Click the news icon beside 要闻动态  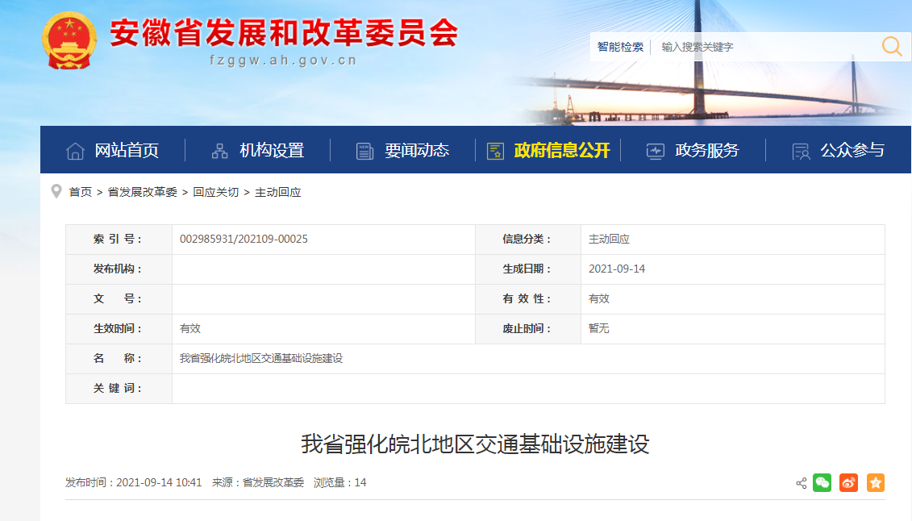(x=364, y=151)
